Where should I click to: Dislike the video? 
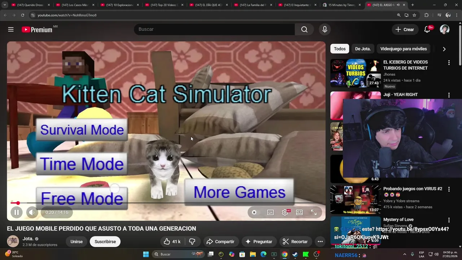pyautogui.click(x=192, y=242)
